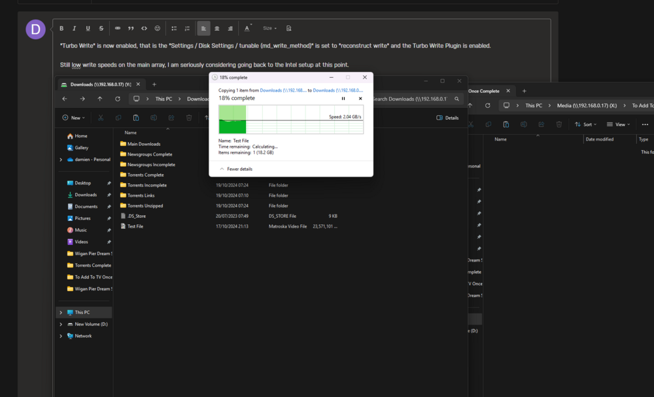Viewport: 654px width, 397px height.
Task: Click the Delete icon in the Downloads window
Action: point(189,118)
